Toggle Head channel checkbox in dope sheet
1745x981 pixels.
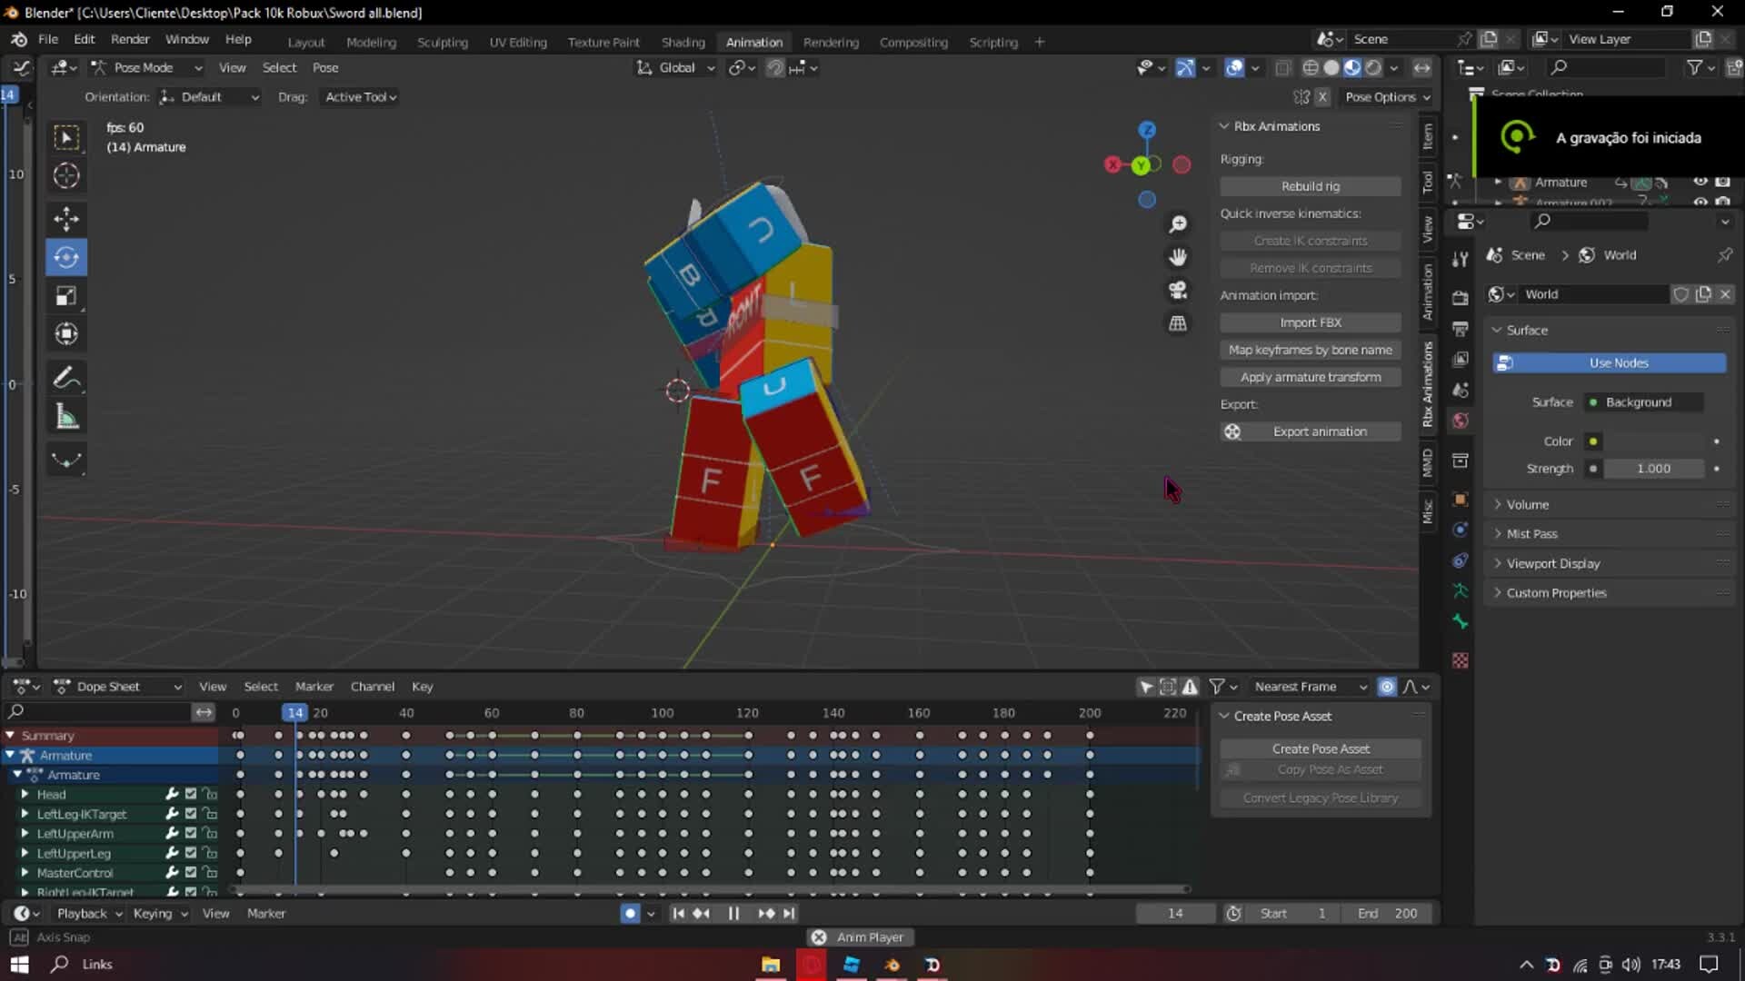click(x=191, y=794)
